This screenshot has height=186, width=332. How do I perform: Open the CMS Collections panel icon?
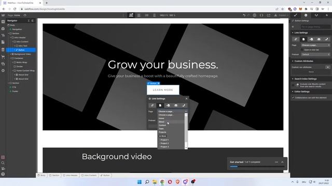click(3, 50)
